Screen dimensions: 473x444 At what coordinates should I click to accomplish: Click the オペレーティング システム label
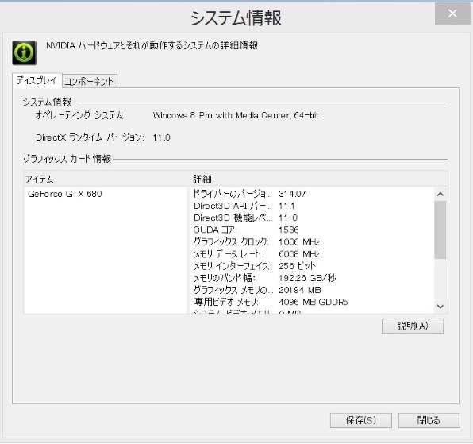tap(80, 115)
